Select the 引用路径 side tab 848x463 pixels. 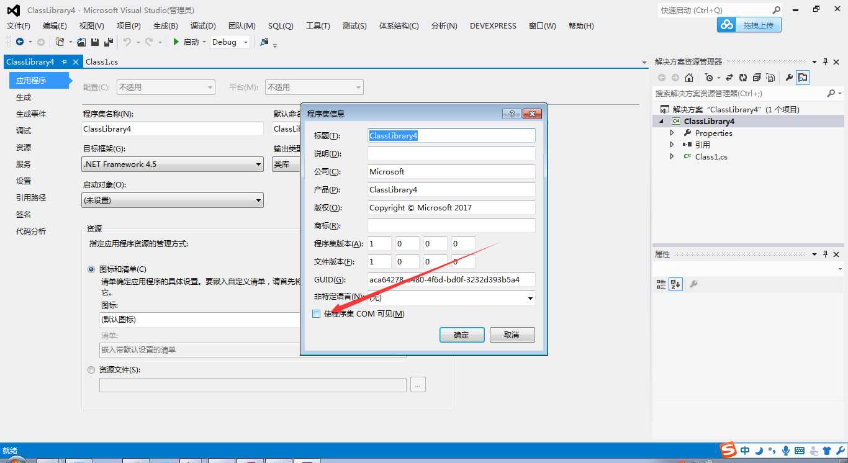[31, 198]
